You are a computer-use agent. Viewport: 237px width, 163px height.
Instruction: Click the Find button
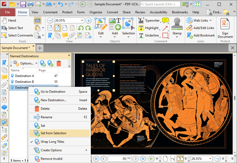[x=214, y=12]
